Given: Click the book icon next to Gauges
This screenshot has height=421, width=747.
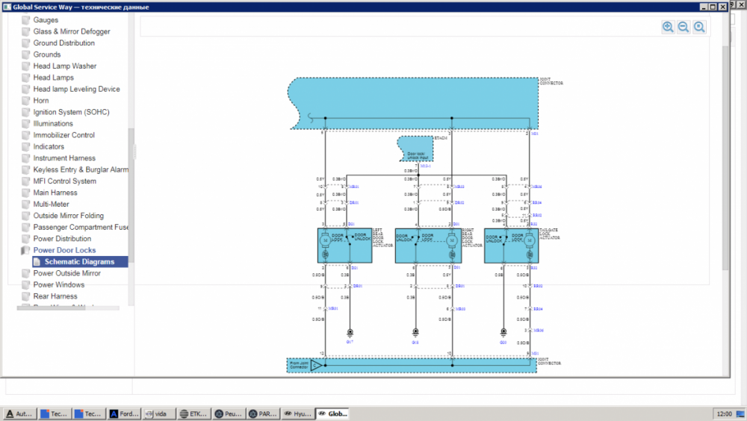Looking at the screenshot, I should (x=26, y=20).
